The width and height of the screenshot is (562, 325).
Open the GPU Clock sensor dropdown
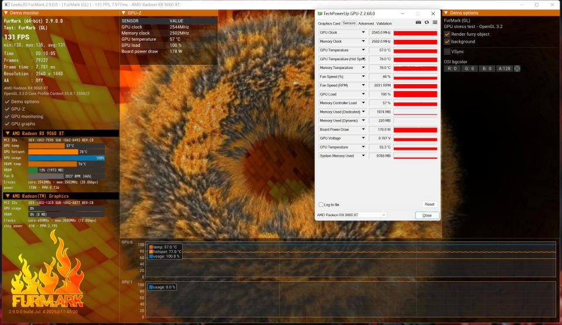(x=363, y=32)
